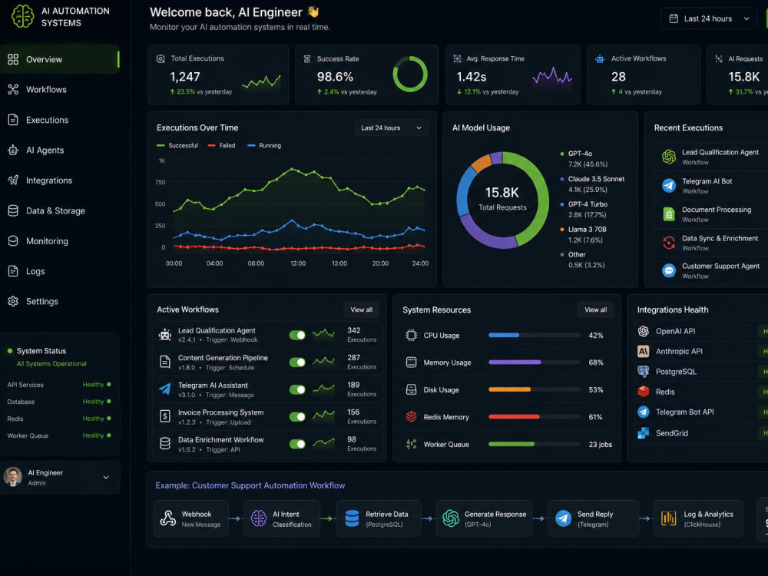Screen dimensions: 768x576
Task: Click the AI Engineer profile avatar
Action: point(13,477)
